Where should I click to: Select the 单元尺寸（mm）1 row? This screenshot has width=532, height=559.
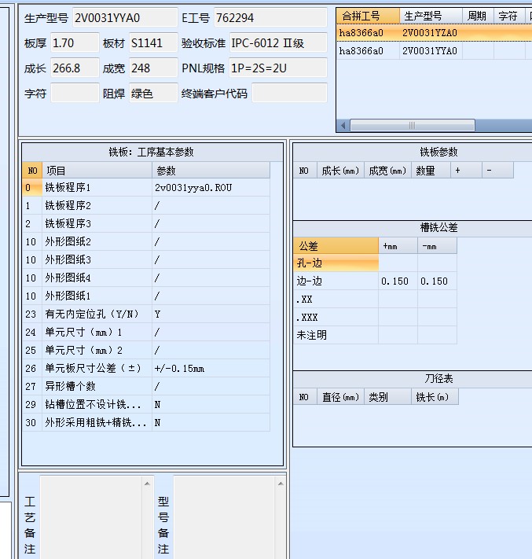click(146, 333)
